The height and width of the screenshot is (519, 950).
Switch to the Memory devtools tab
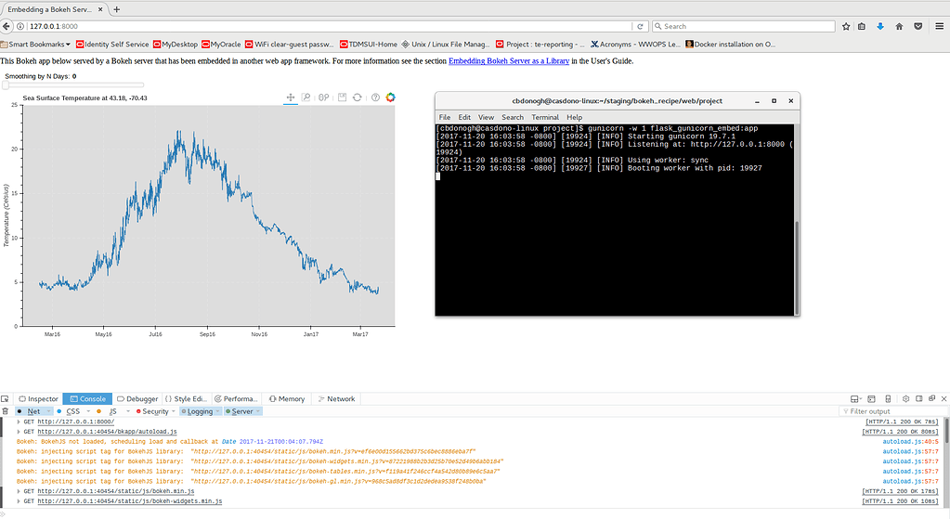pyautogui.click(x=287, y=399)
